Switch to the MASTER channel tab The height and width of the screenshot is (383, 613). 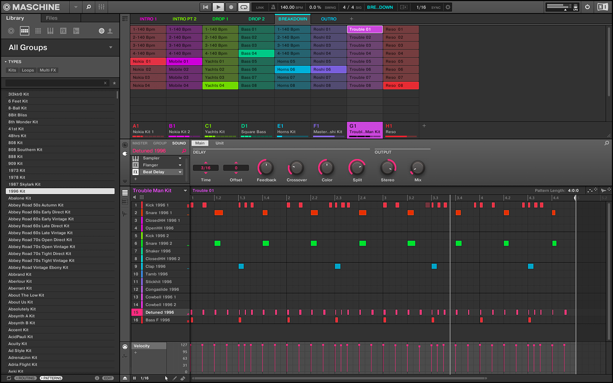[x=140, y=143]
